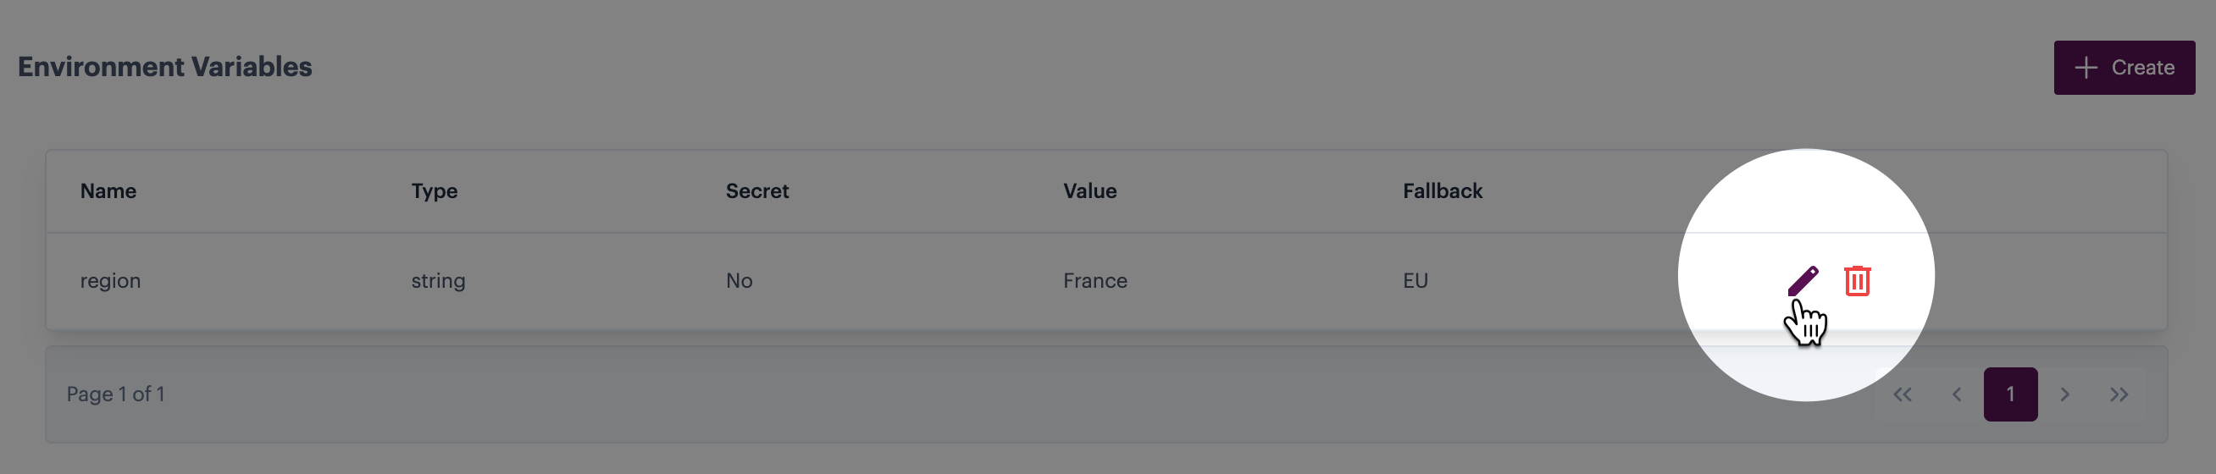Click the Value column header
Image resolution: width=2216 pixels, height=474 pixels.
pyautogui.click(x=1090, y=191)
